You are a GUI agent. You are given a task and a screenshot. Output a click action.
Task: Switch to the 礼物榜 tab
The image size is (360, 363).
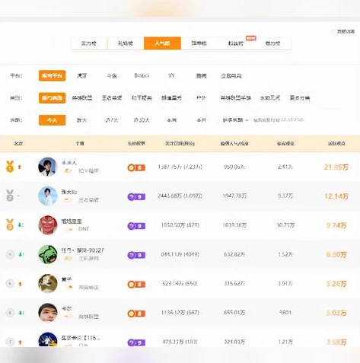[126, 43]
